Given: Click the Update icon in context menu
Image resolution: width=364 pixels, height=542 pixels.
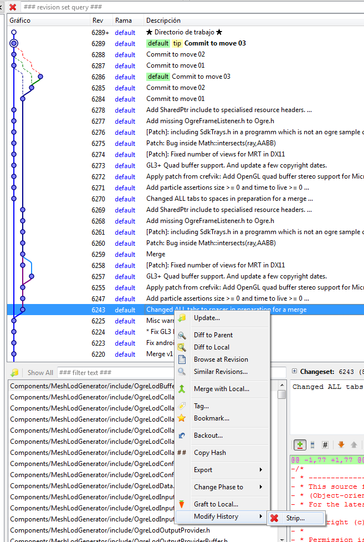Looking at the screenshot, I should (x=182, y=318).
